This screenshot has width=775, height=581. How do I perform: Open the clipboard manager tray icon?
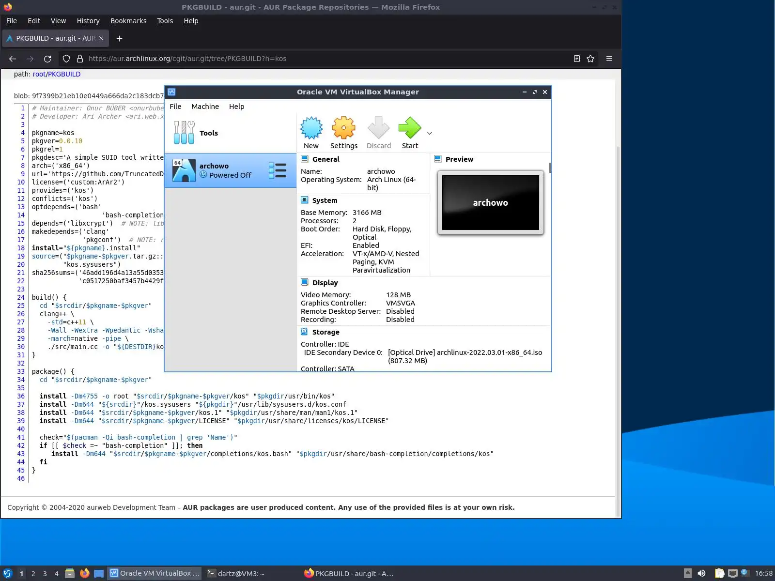pos(720,573)
